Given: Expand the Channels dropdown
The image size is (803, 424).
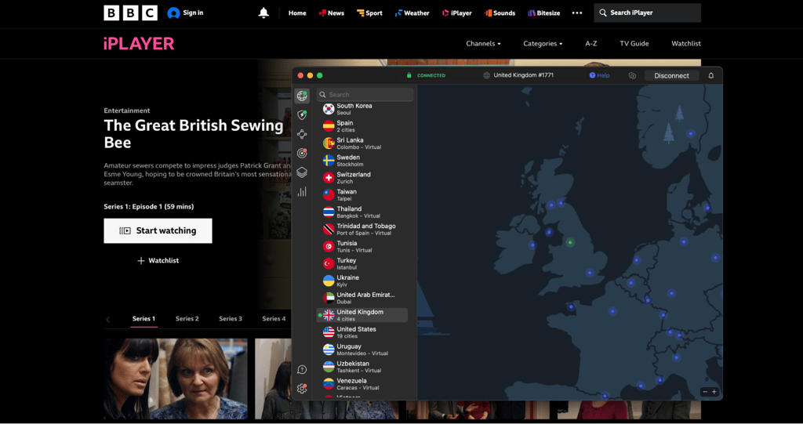Looking at the screenshot, I should (x=483, y=44).
